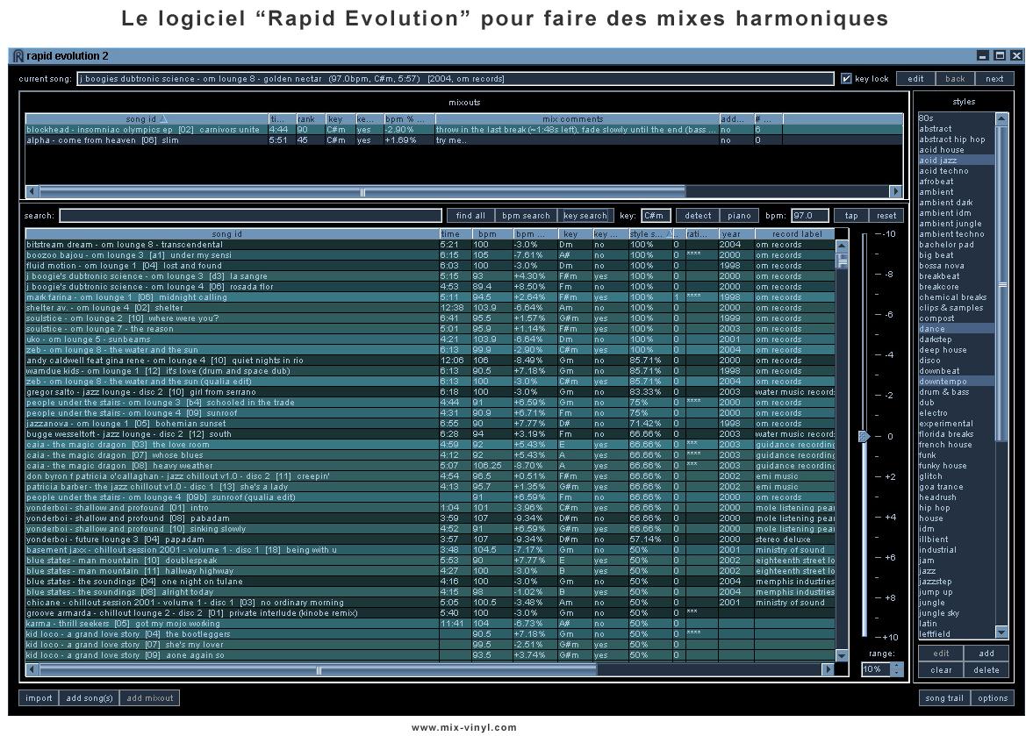The image size is (1033, 736).
Task: Increase range with the stepper up arrow
Action: tap(897, 665)
